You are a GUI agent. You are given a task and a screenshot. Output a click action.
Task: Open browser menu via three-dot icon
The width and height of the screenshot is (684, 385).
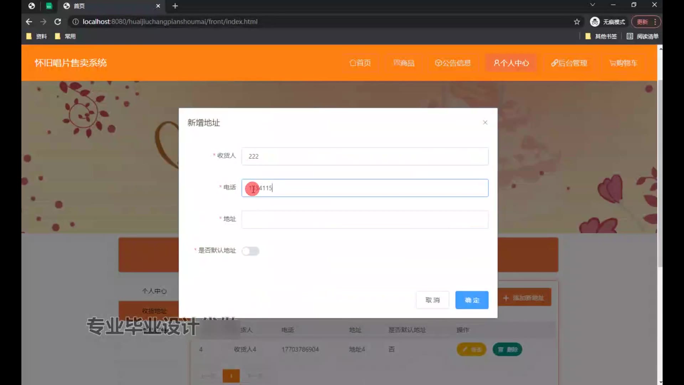coord(655,22)
